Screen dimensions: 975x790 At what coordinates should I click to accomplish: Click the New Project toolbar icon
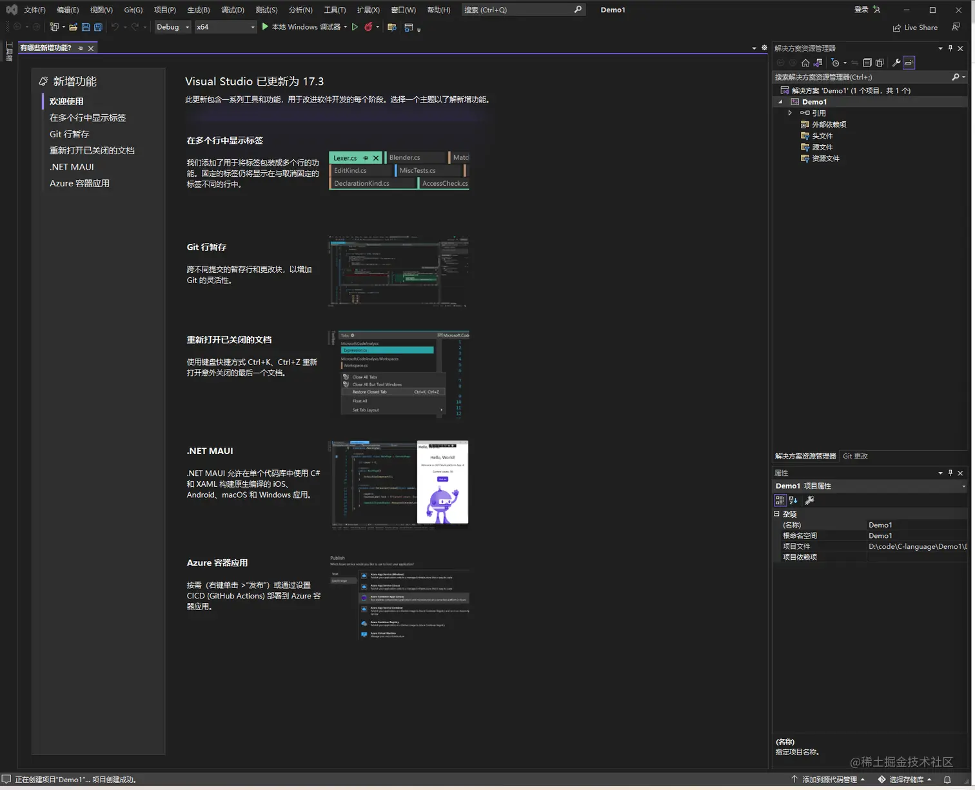pos(54,27)
